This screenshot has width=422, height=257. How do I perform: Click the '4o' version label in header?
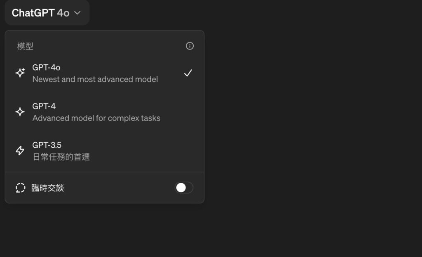tap(63, 13)
